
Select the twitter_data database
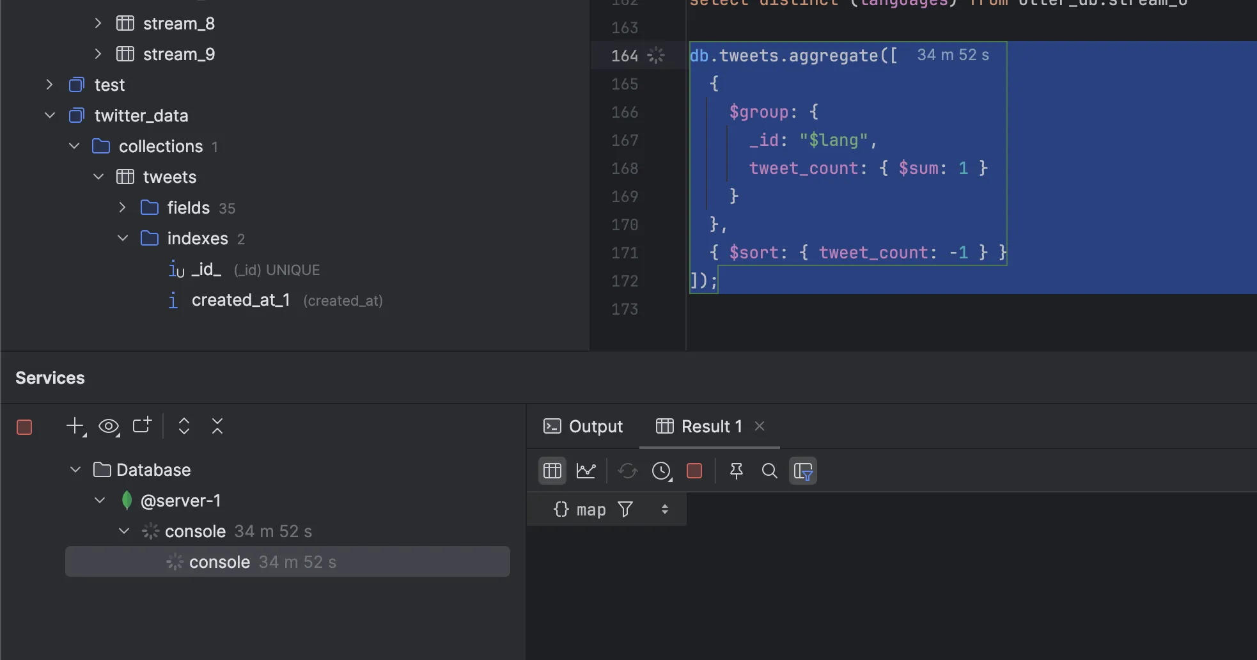click(x=141, y=116)
